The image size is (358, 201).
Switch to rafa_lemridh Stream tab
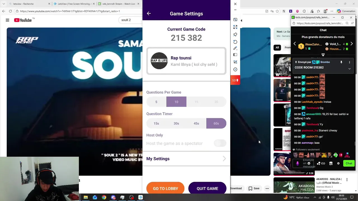click(x=119, y=4)
